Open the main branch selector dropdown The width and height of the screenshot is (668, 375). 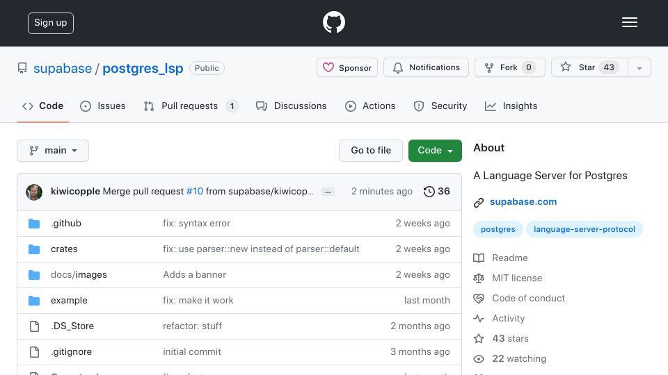click(53, 151)
